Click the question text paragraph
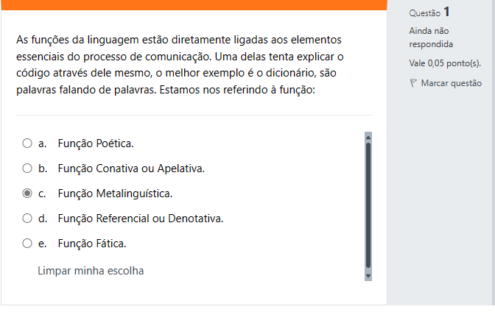 click(x=180, y=65)
